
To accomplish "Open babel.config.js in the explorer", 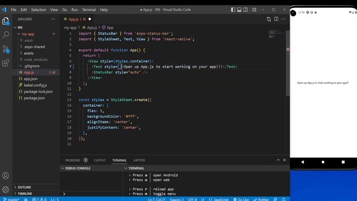I will pyautogui.click(x=36, y=85).
